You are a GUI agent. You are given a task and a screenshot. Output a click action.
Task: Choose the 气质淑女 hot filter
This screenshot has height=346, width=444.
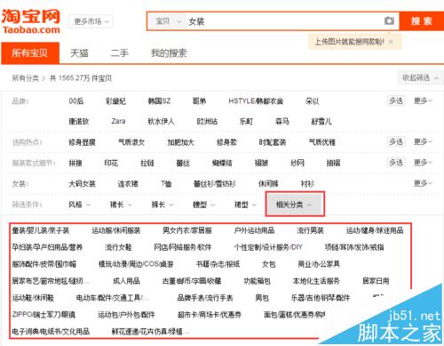point(131,142)
